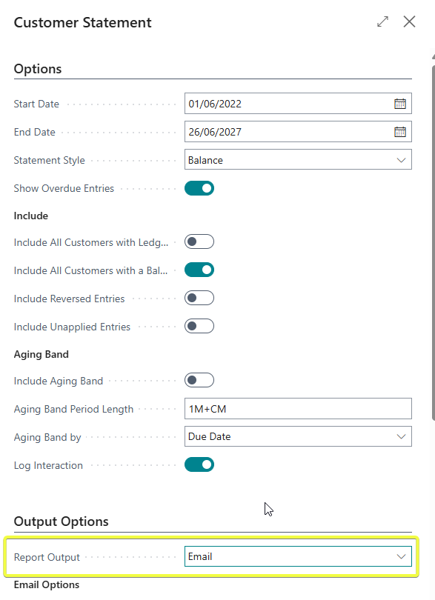This screenshot has width=435, height=600.
Task: Open the Start Date calendar picker
Action: (400, 104)
